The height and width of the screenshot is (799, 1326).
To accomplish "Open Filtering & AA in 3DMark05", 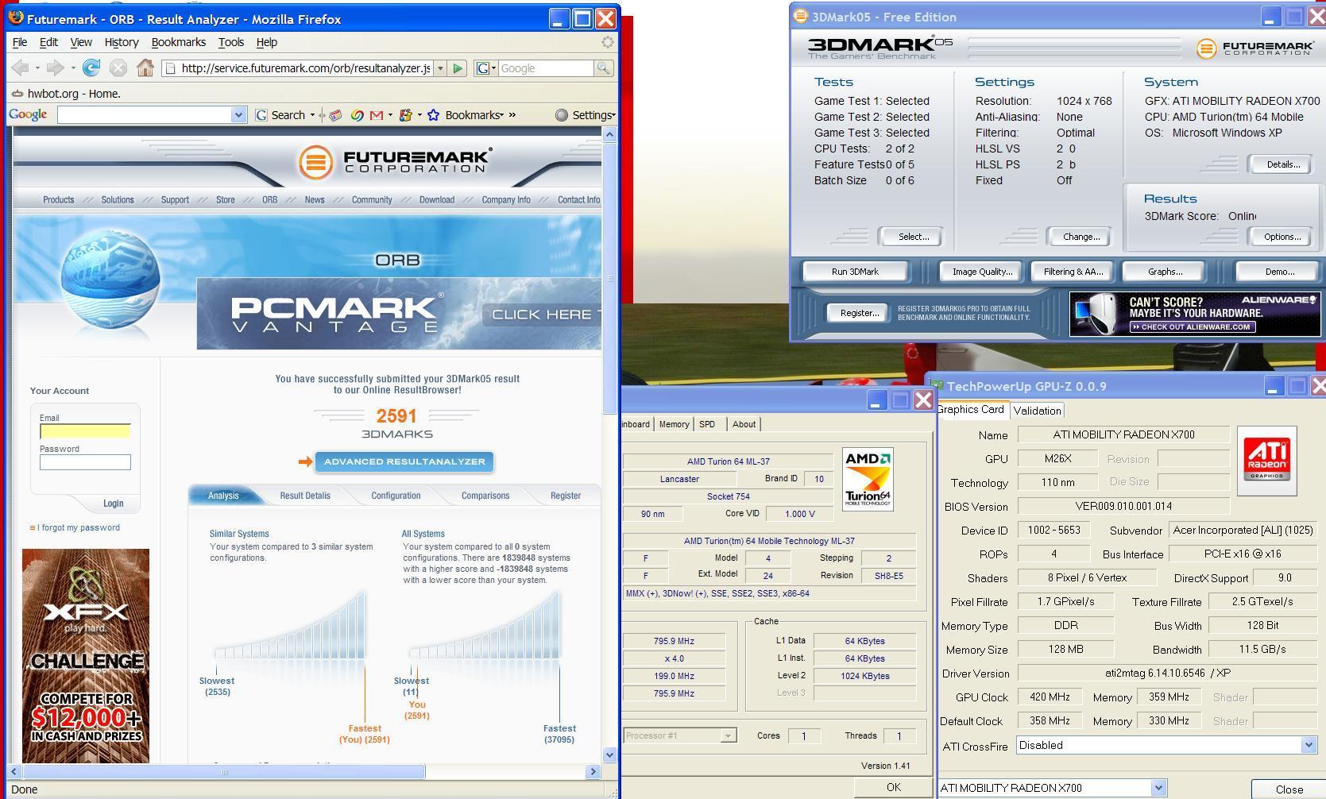I will point(1073,272).
